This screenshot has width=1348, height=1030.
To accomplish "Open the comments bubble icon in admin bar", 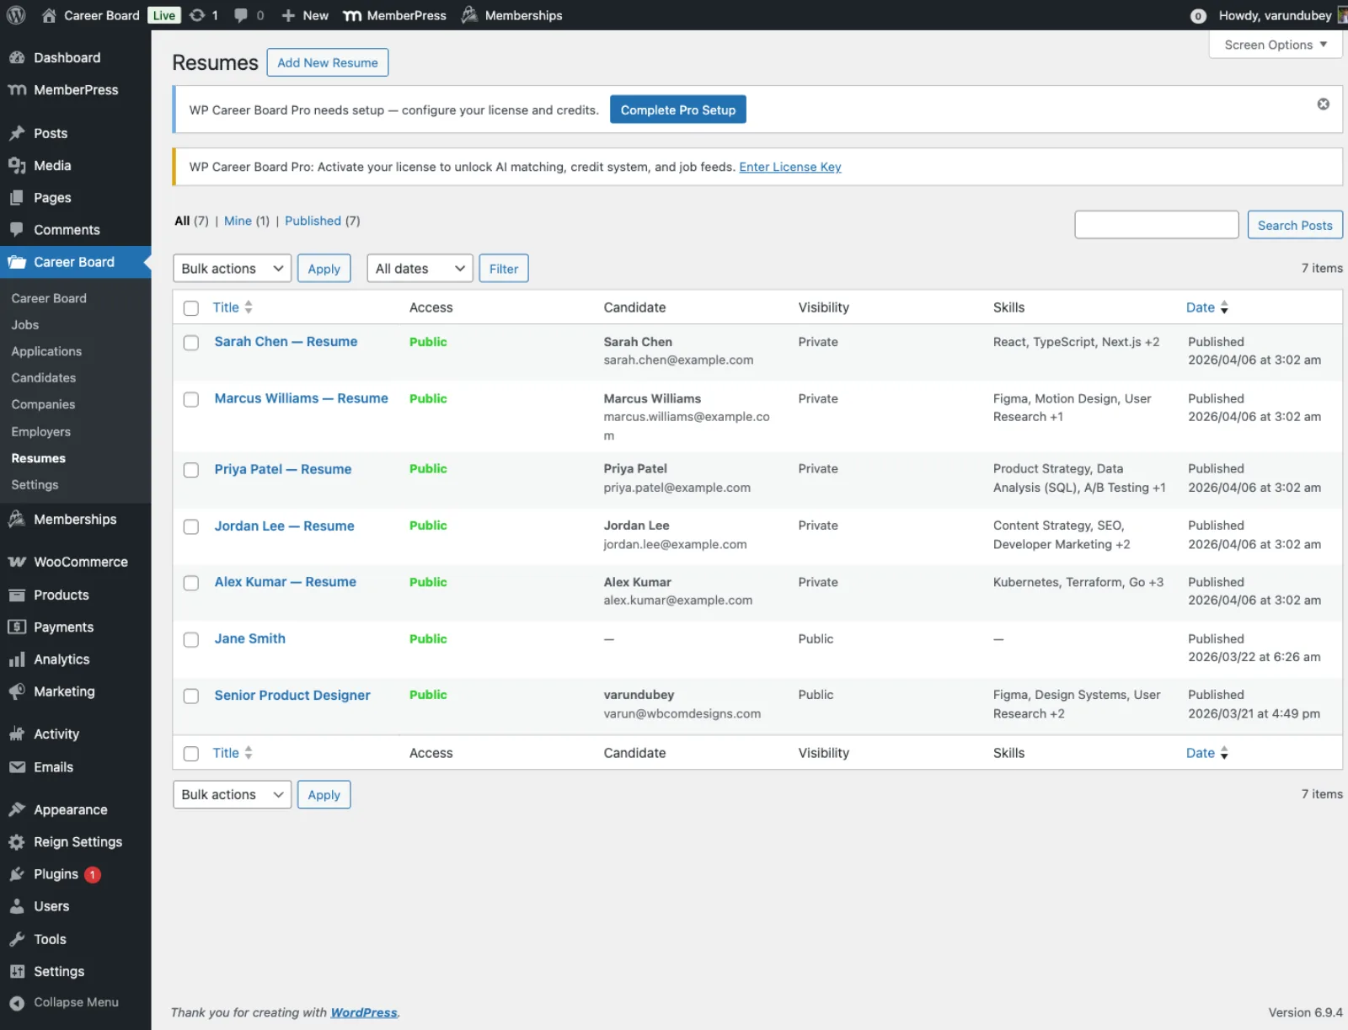I will pos(241,15).
